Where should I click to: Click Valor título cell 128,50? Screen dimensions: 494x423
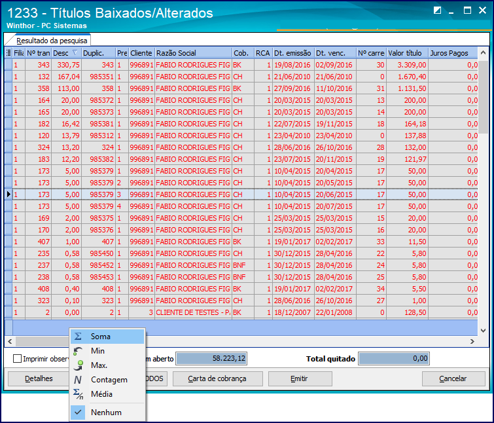coord(408,312)
